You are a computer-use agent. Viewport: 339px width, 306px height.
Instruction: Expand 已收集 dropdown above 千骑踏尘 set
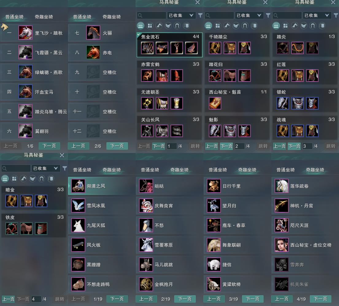pyautogui.click(x=249, y=15)
